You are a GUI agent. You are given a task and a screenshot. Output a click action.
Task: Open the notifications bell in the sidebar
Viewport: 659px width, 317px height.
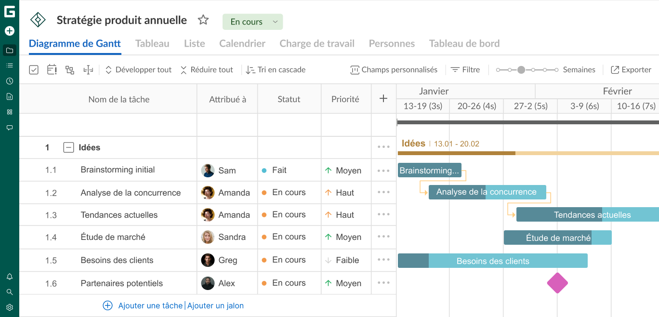(10, 277)
